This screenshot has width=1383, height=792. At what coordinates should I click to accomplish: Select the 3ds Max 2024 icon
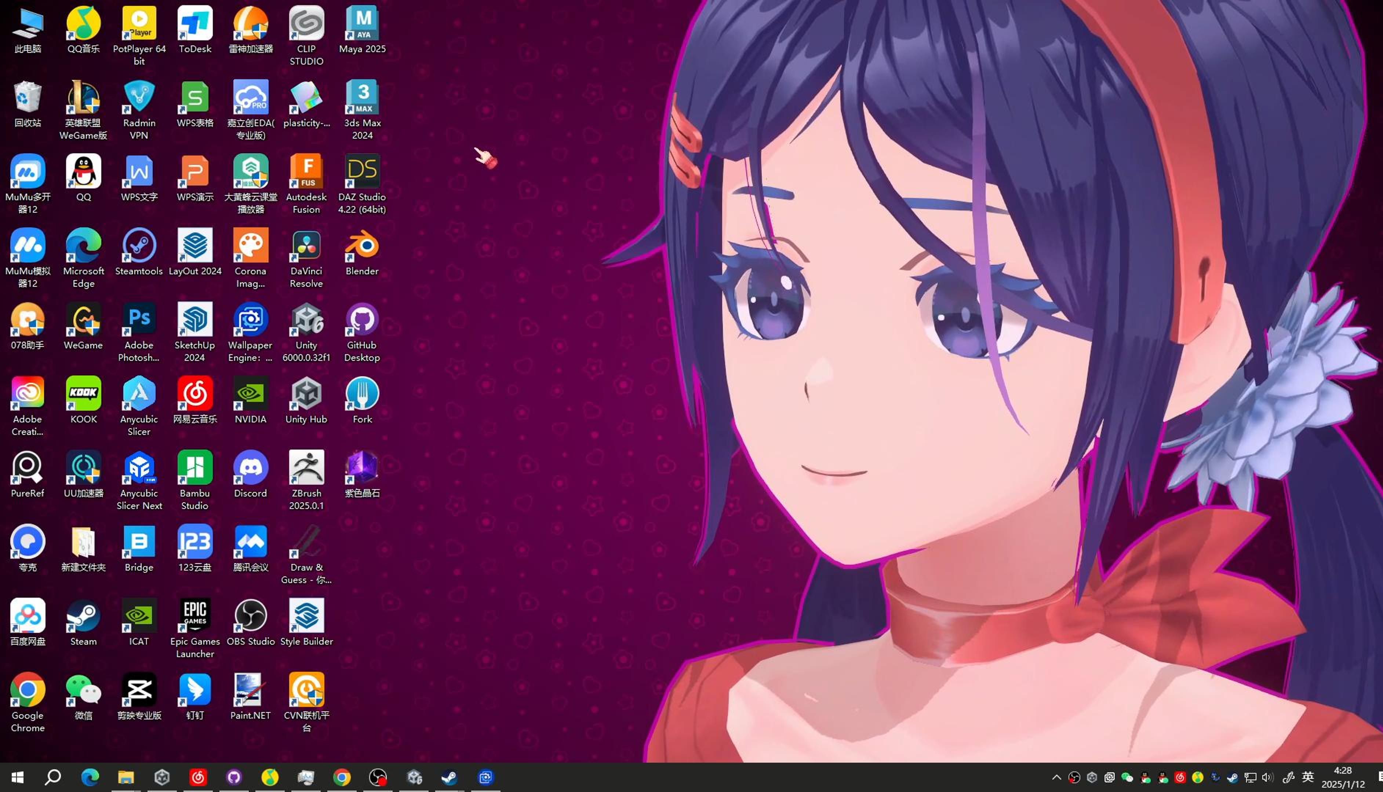click(362, 110)
